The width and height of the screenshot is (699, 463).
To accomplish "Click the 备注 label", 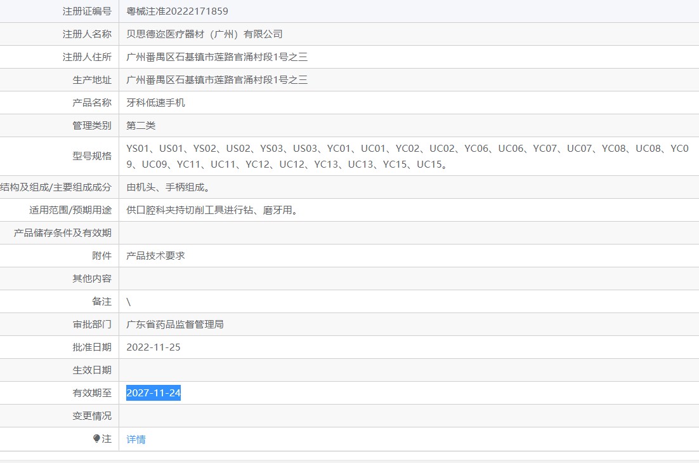I will point(101,302).
